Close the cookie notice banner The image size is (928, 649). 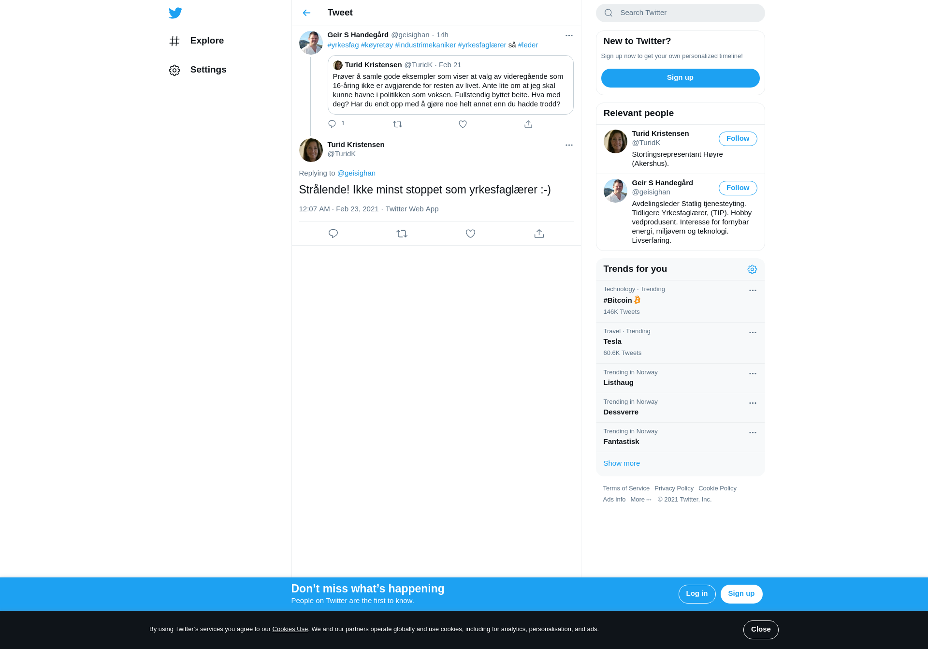pos(761,630)
